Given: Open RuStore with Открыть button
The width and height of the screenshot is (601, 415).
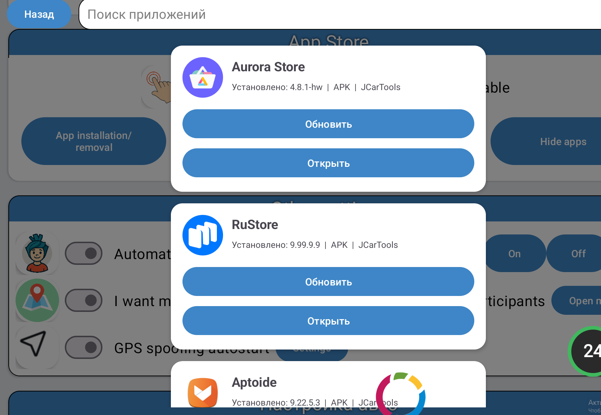Looking at the screenshot, I should click(x=328, y=321).
